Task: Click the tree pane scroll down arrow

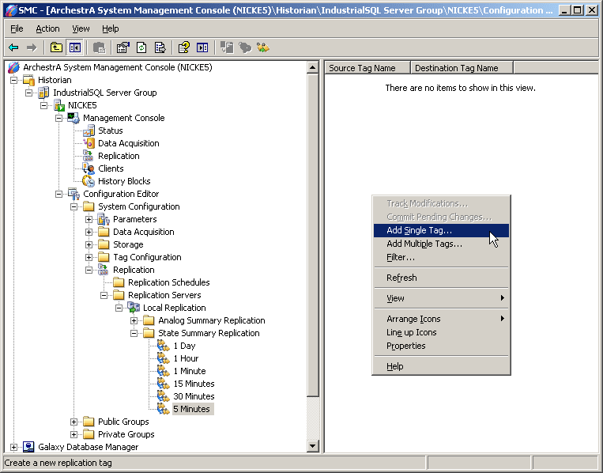Action: pos(313,446)
